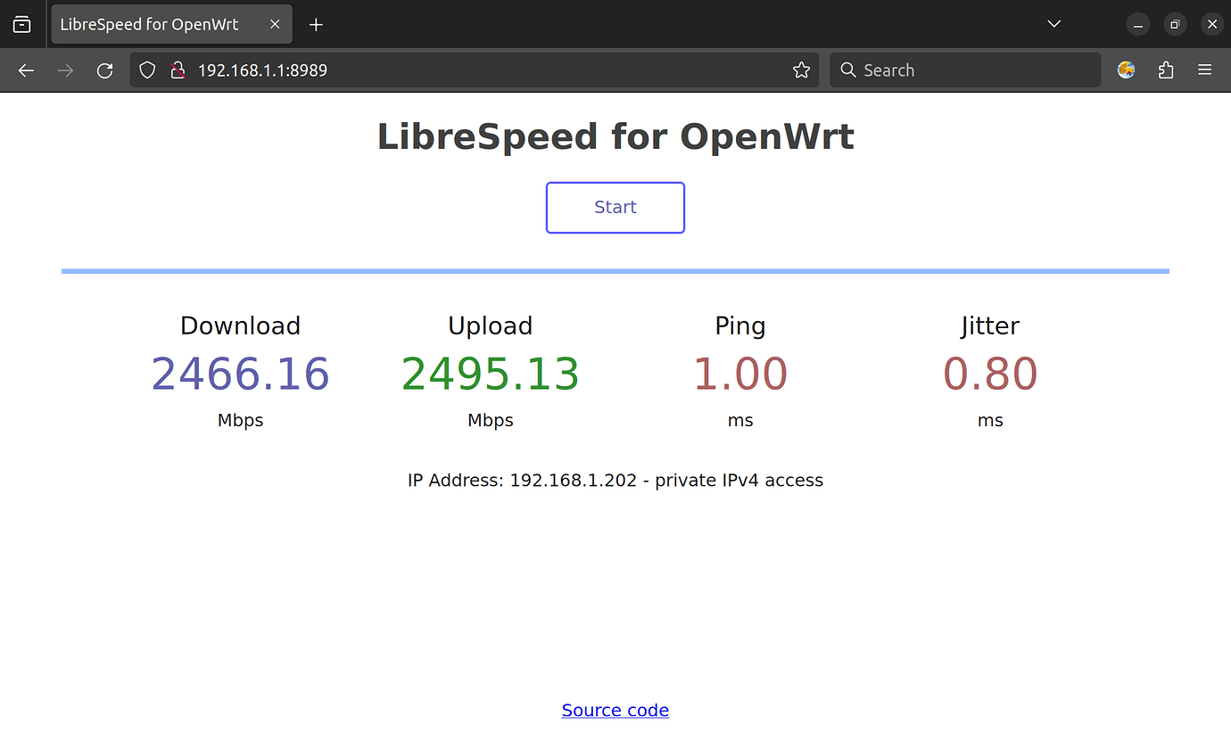The width and height of the screenshot is (1231, 733).
Task: Navigate back with the left arrow
Action: pos(25,70)
